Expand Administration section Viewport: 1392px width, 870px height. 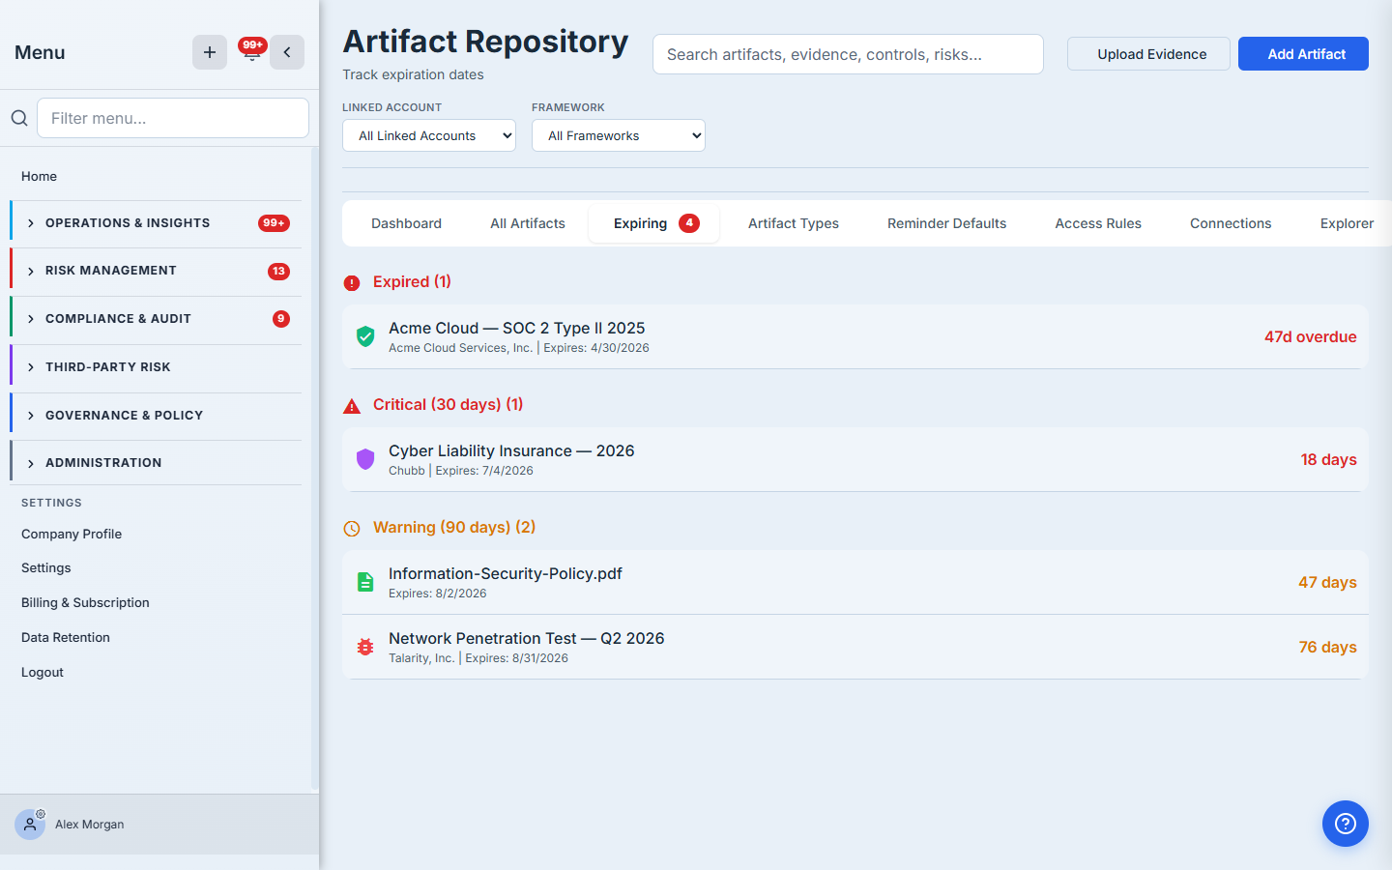point(157,463)
